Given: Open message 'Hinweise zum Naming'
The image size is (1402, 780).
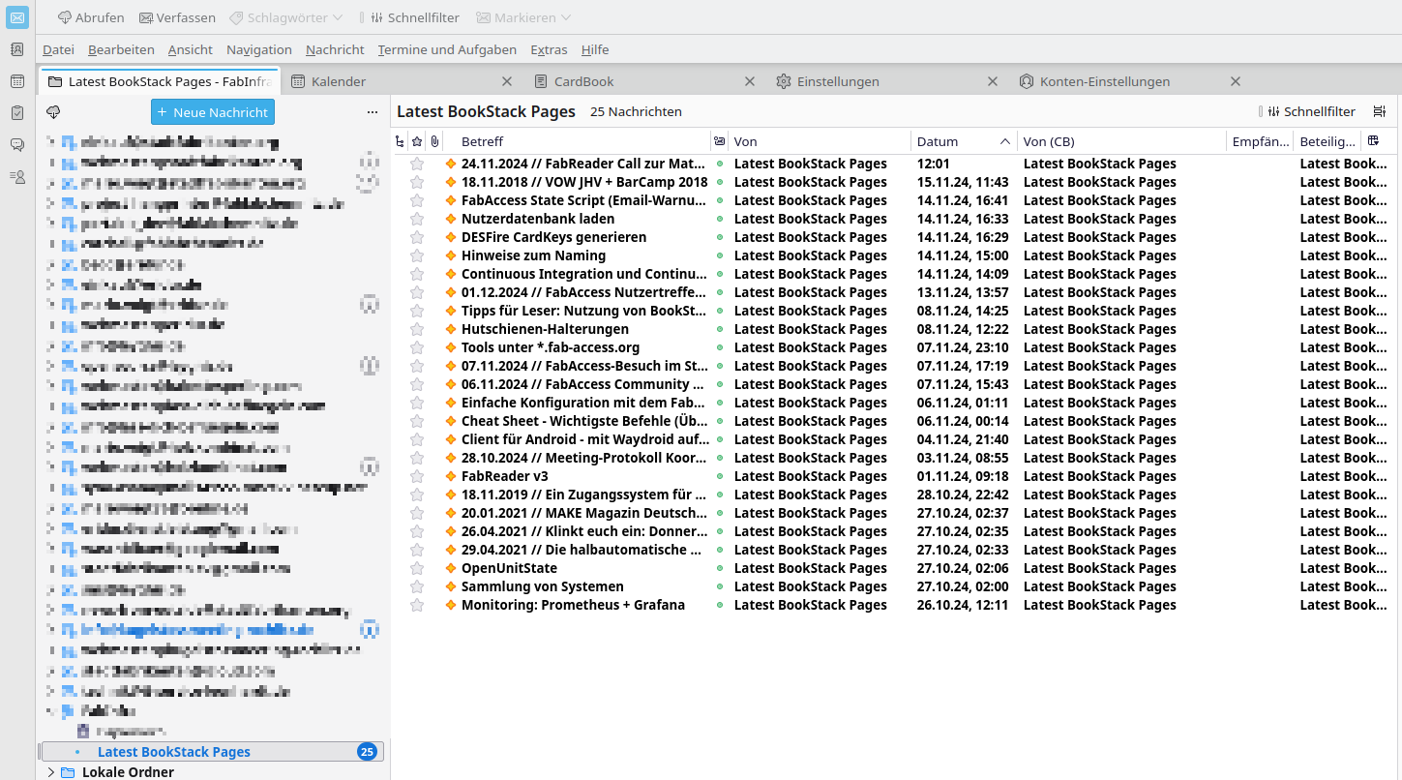Looking at the screenshot, I should 533,255.
